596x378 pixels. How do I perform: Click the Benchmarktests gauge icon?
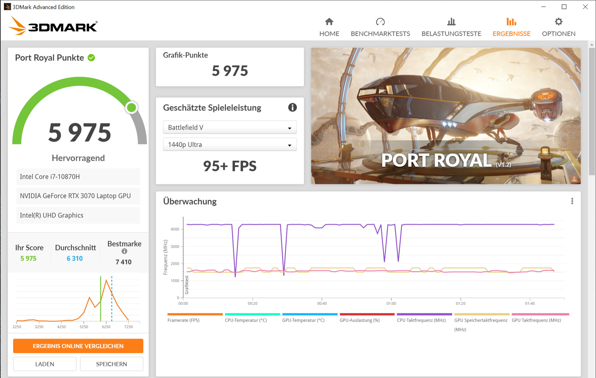(x=380, y=22)
